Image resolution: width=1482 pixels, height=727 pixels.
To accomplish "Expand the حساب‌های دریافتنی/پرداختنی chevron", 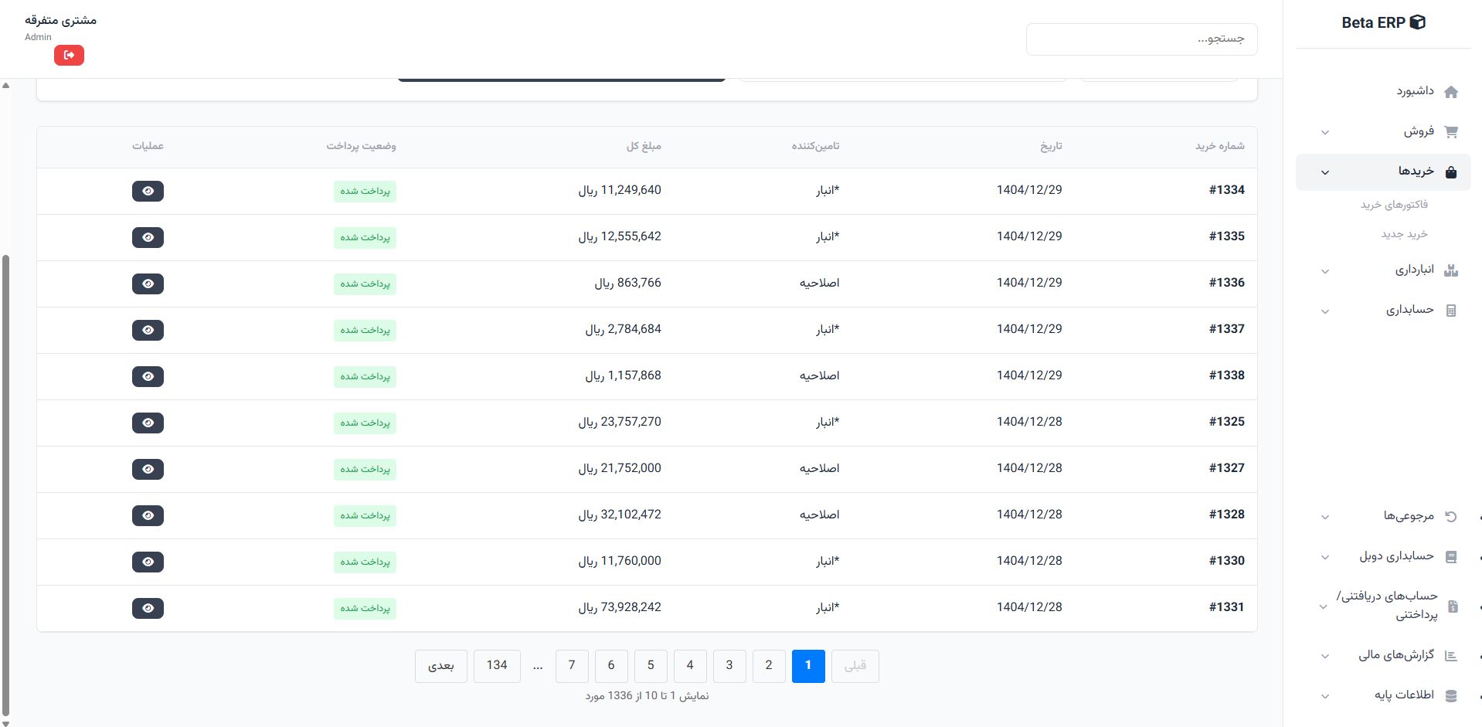I will click(1323, 606).
